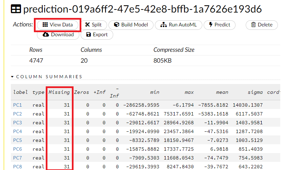Viewport: 284px width, 170px height.
Task: Open the PC6 column summary
Action: point(17,149)
